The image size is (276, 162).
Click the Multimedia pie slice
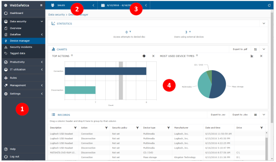coord(204,85)
